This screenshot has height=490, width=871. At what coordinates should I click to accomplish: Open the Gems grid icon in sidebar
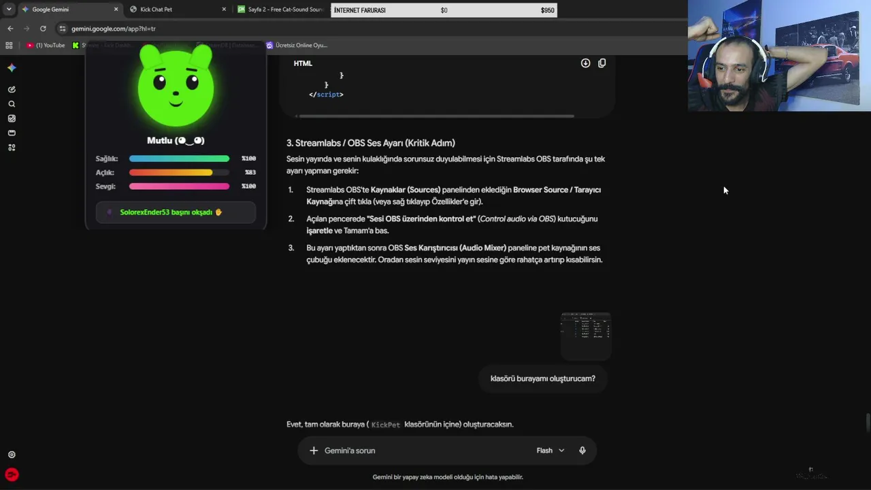[x=12, y=147]
